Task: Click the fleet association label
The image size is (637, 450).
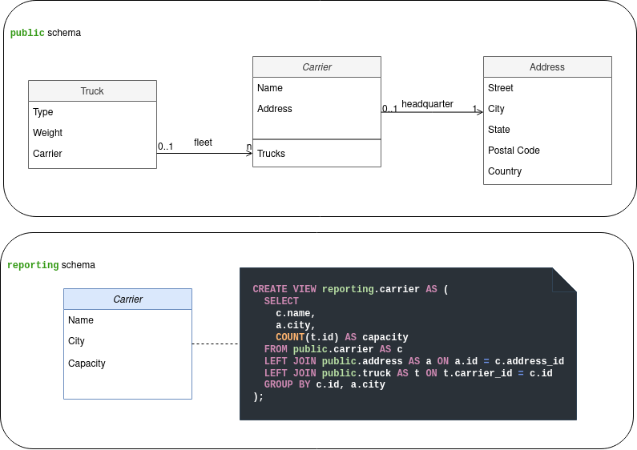Action: (203, 143)
